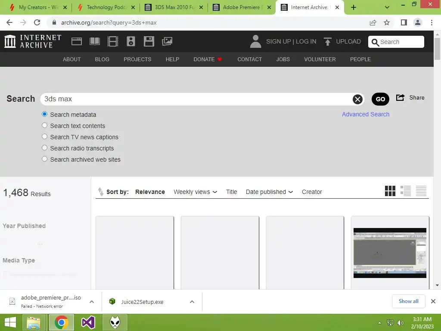Click the page vertical scrollbar thumb
The width and height of the screenshot is (441, 331).
point(437,48)
